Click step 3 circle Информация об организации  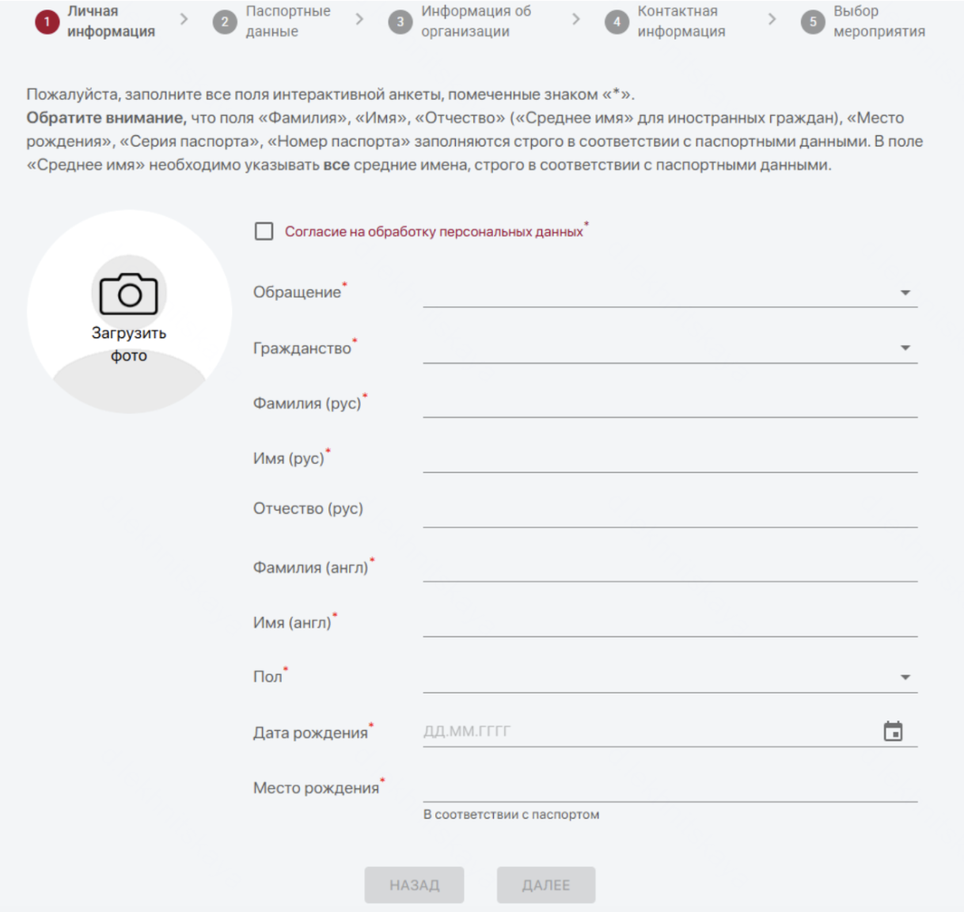400,22
